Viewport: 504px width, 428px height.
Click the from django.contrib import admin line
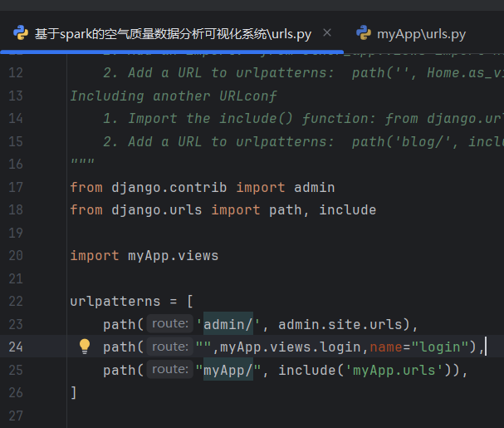pyautogui.click(x=202, y=187)
